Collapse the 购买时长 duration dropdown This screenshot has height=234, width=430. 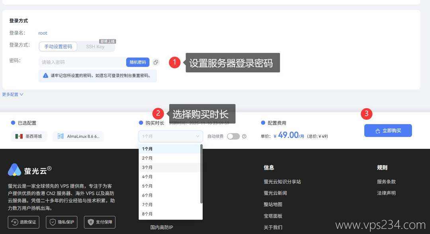click(x=170, y=136)
